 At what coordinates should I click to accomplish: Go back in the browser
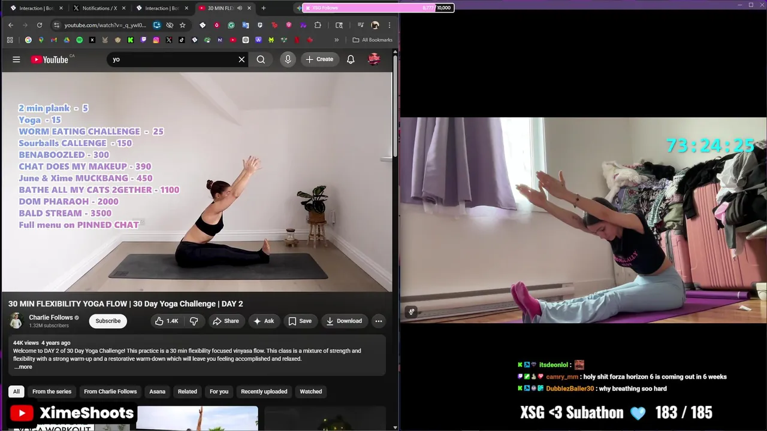(11, 25)
